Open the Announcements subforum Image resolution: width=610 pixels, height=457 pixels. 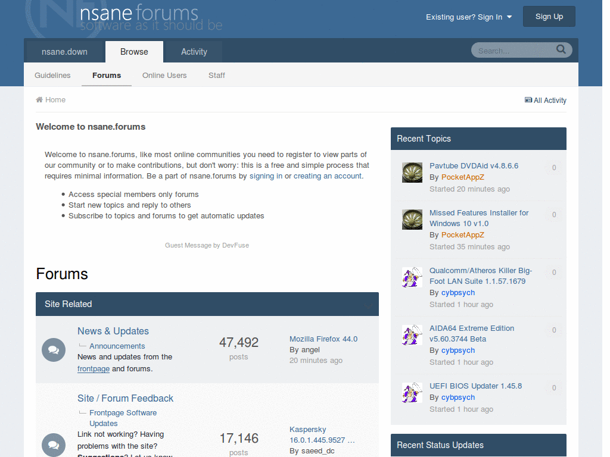(x=117, y=346)
